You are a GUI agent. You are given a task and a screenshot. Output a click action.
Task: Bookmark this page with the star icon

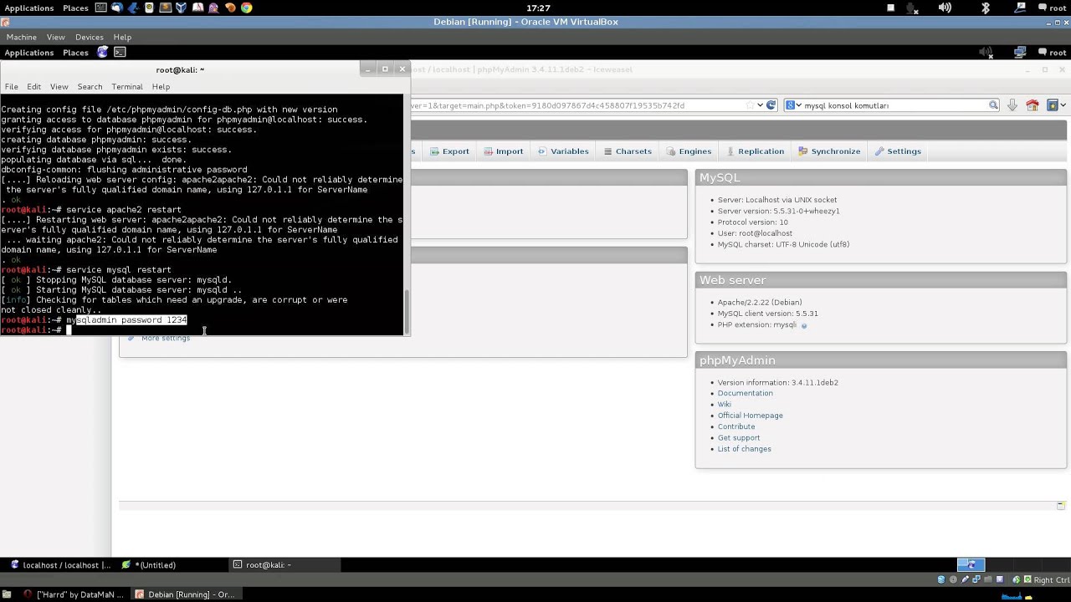click(750, 105)
